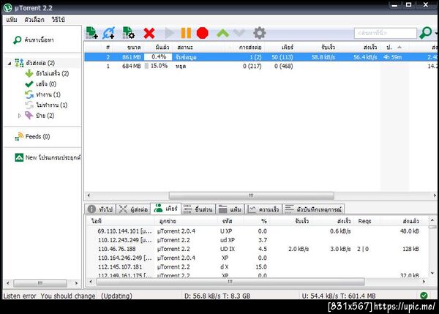Switch to the เพียร์ peers tab
This screenshot has width=439, height=314.
pyautogui.click(x=166, y=209)
